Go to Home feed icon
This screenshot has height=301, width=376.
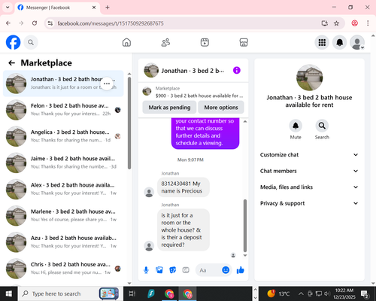tap(126, 42)
